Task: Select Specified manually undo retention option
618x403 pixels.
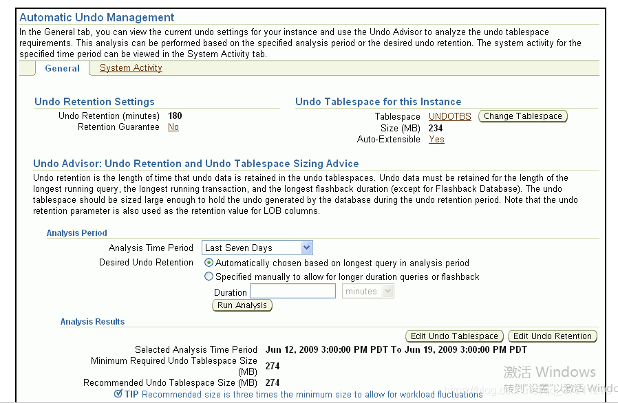Action: (x=209, y=276)
